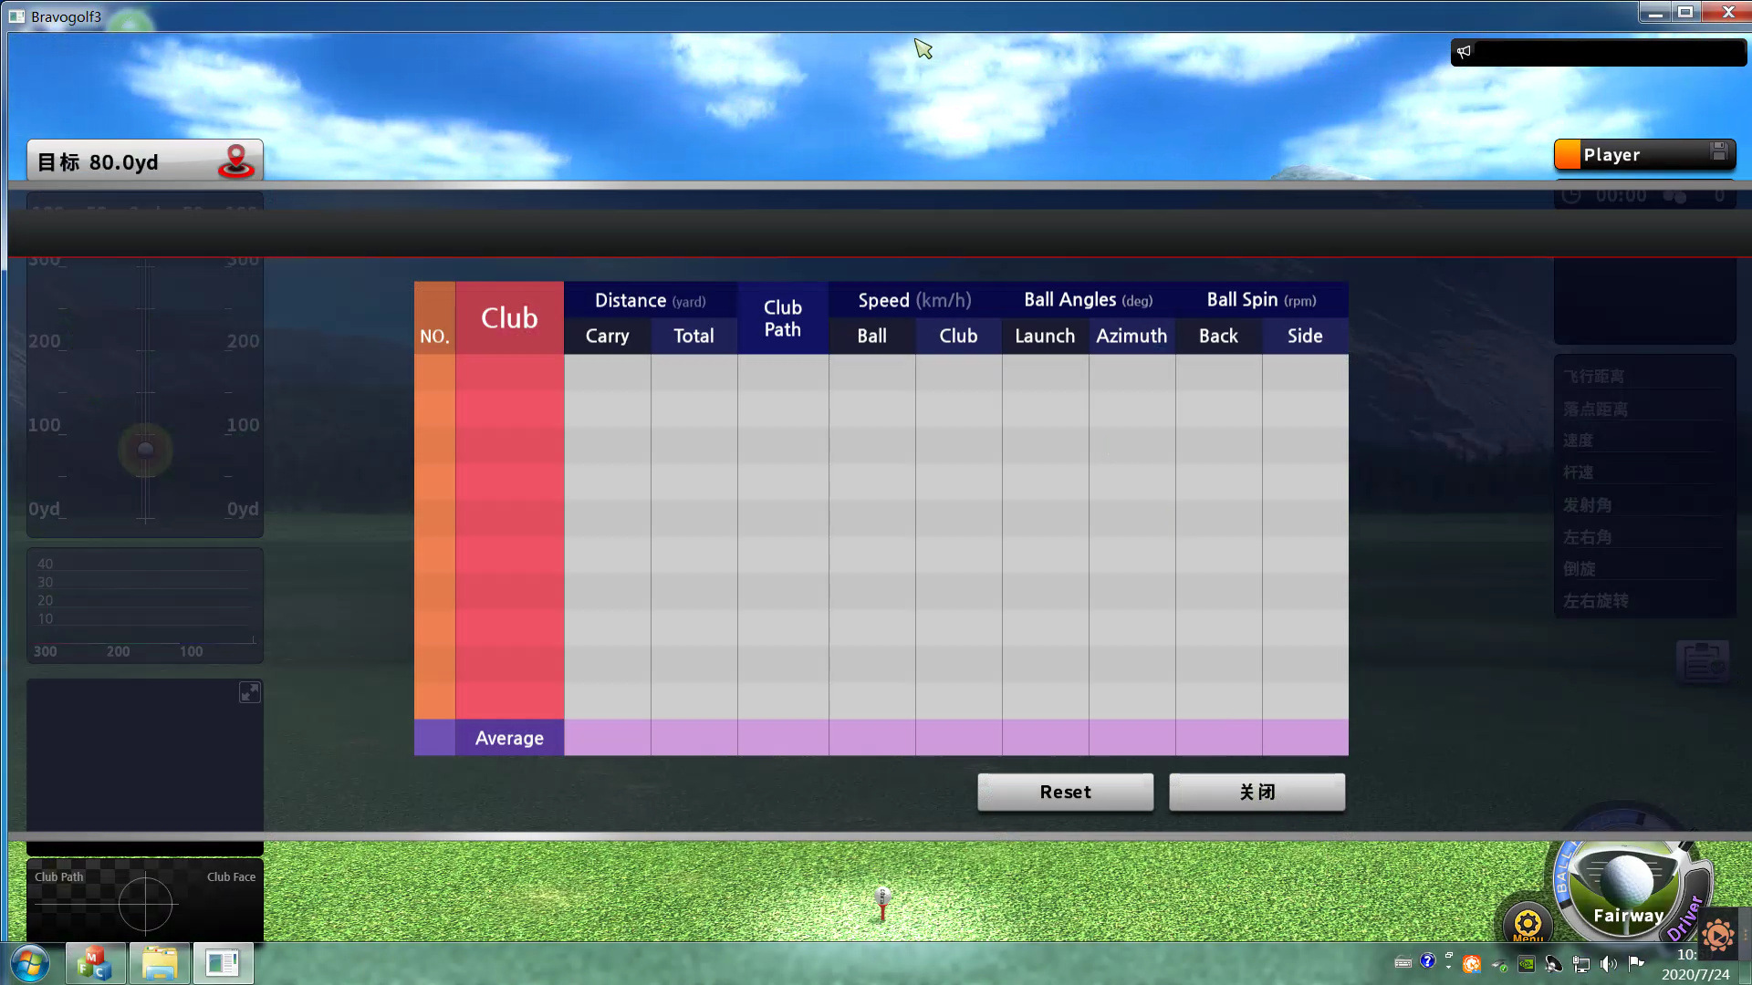Viewport: 1752px width, 985px height.
Task: Expand the mini view panel
Action: pos(249,692)
